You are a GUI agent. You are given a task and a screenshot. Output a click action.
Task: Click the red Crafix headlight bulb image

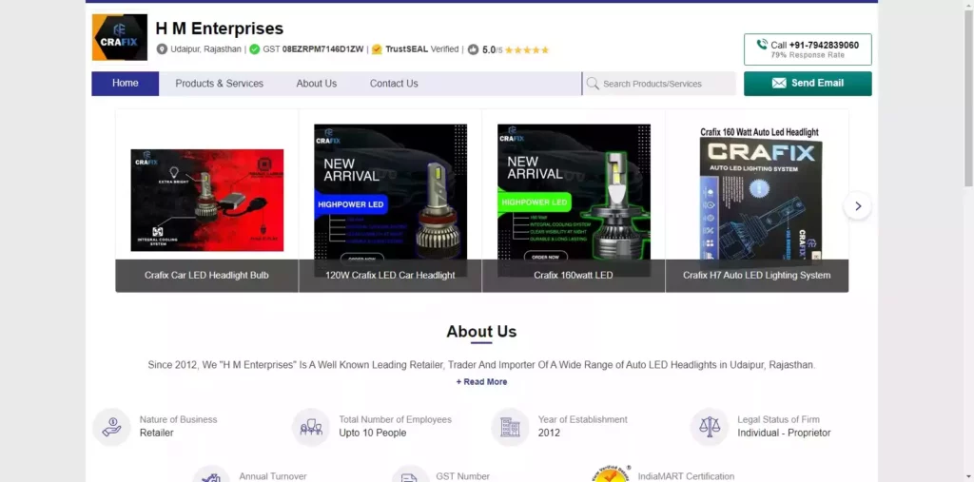(x=206, y=200)
